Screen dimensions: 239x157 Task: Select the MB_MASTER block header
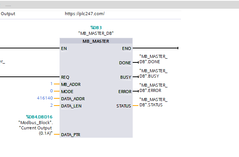pos(96,41)
